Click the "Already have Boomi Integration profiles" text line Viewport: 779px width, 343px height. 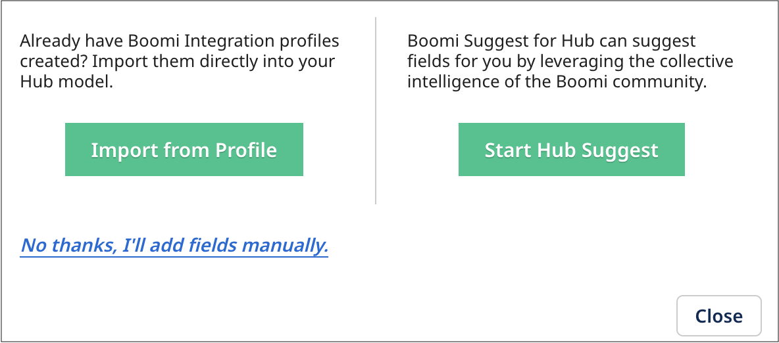(180, 42)
